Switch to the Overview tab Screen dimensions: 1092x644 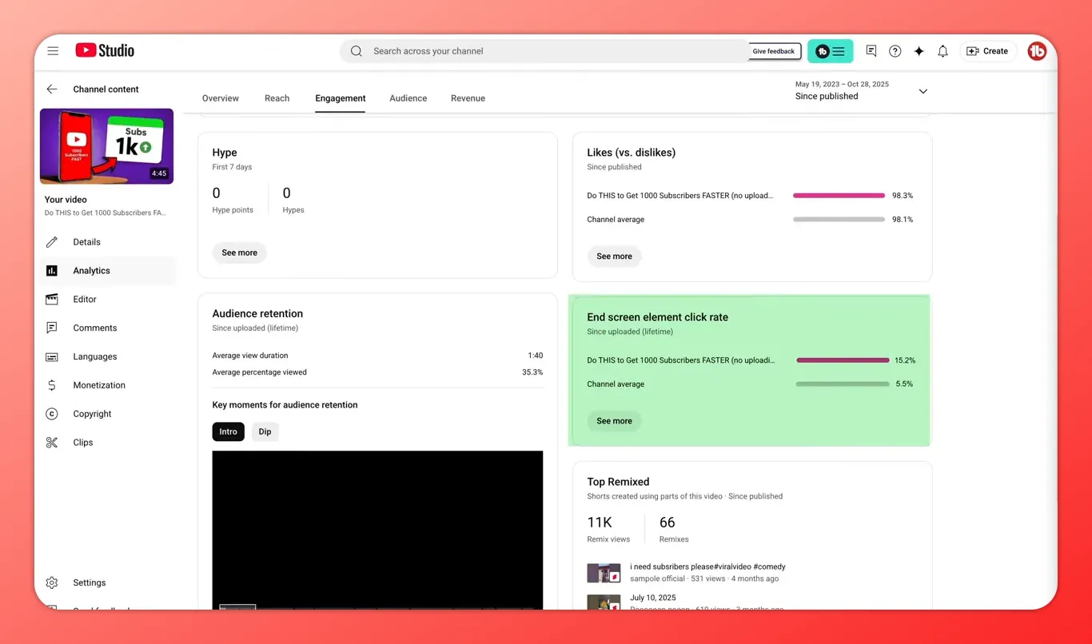(x=221, y=98)
